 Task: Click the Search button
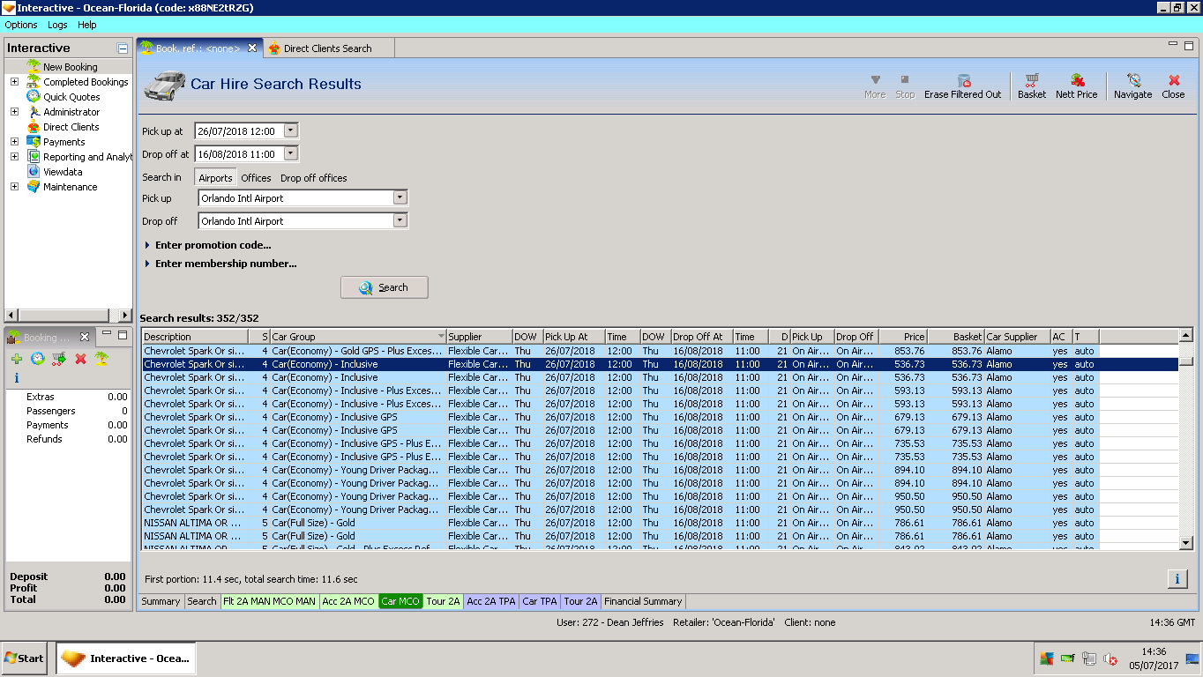pyautogui.click(x=384, y=287)
